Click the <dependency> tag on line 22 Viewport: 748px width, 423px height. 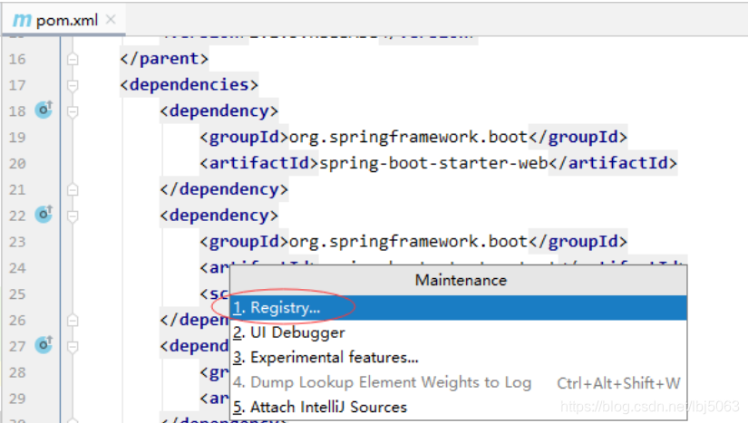pyautogui.click(x=219, y=216)
